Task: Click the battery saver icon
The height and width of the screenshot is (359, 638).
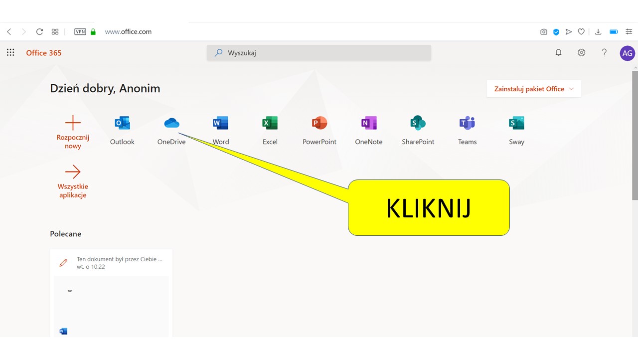Action: click(x=614, y=32)
